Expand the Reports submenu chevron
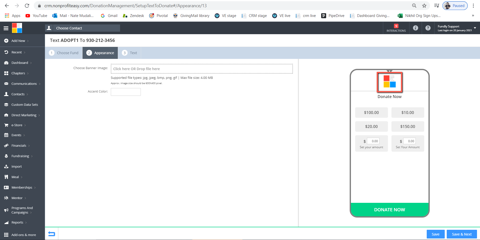480x240 pixels. (x=26, y=223)
